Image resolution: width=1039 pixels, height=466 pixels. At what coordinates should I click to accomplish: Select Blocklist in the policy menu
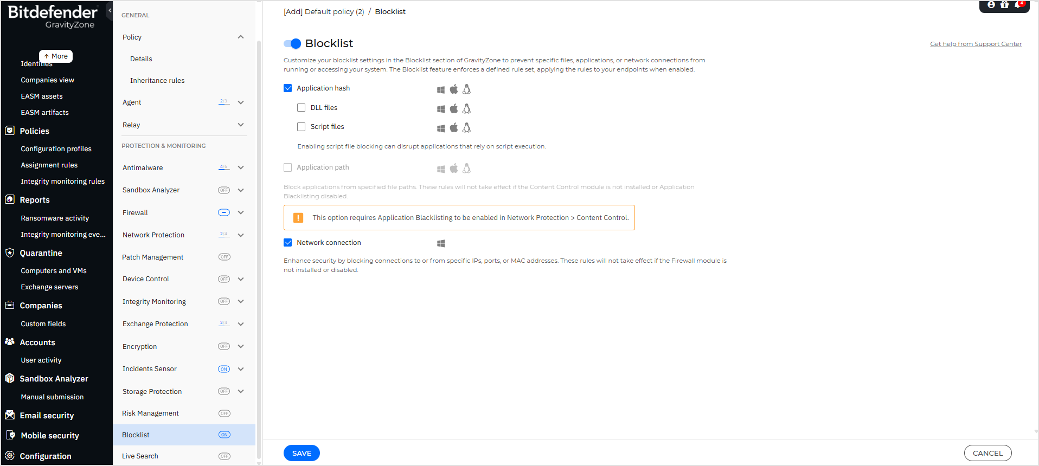pos(184,435)
